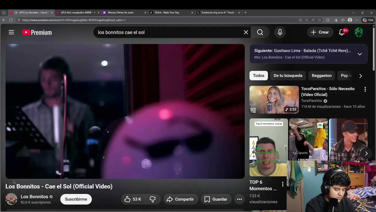This screenshot has width=376, height=212.
Task: Switch to Tendencias Arg en X tab
Action: click(x=219, y=13)
